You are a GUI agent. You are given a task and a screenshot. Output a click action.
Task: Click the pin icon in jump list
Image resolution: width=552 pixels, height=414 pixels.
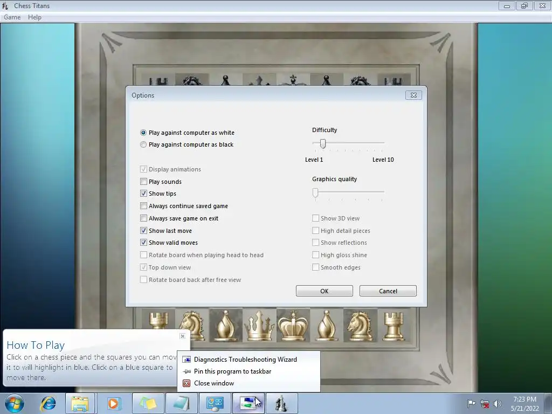(187, 371)
